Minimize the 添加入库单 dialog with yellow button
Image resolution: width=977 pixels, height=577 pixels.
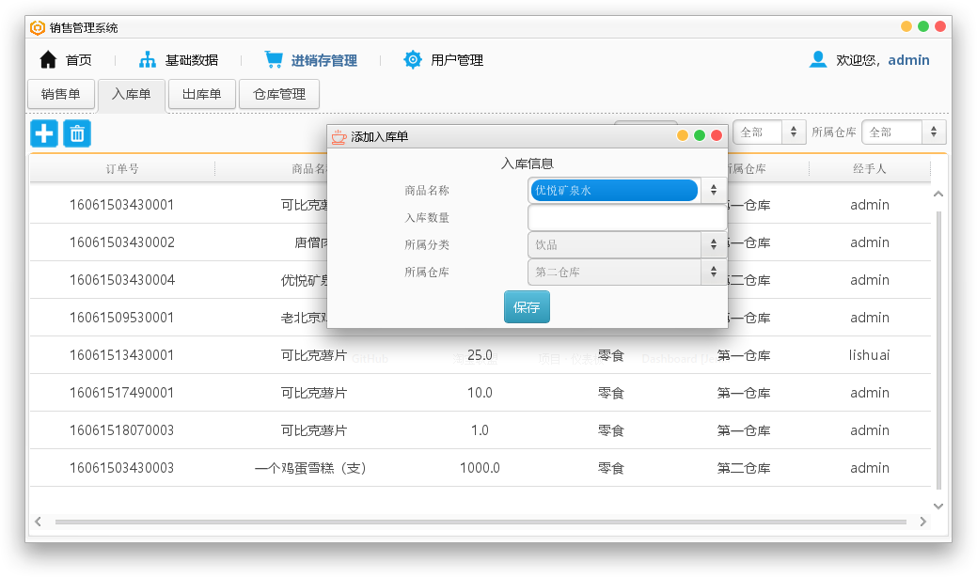click(683, 135)
